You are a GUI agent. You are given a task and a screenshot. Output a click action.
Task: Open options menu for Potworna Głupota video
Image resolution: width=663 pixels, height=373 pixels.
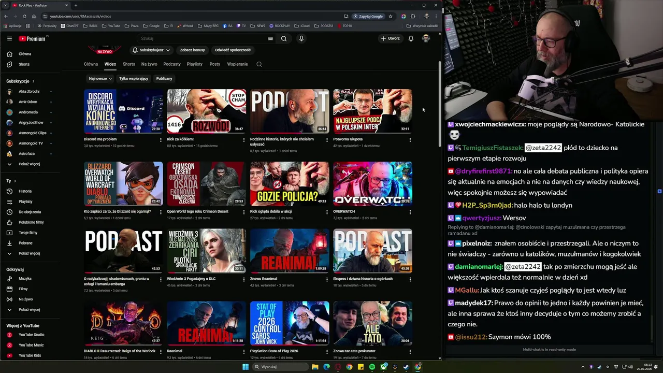coord(410,139)
